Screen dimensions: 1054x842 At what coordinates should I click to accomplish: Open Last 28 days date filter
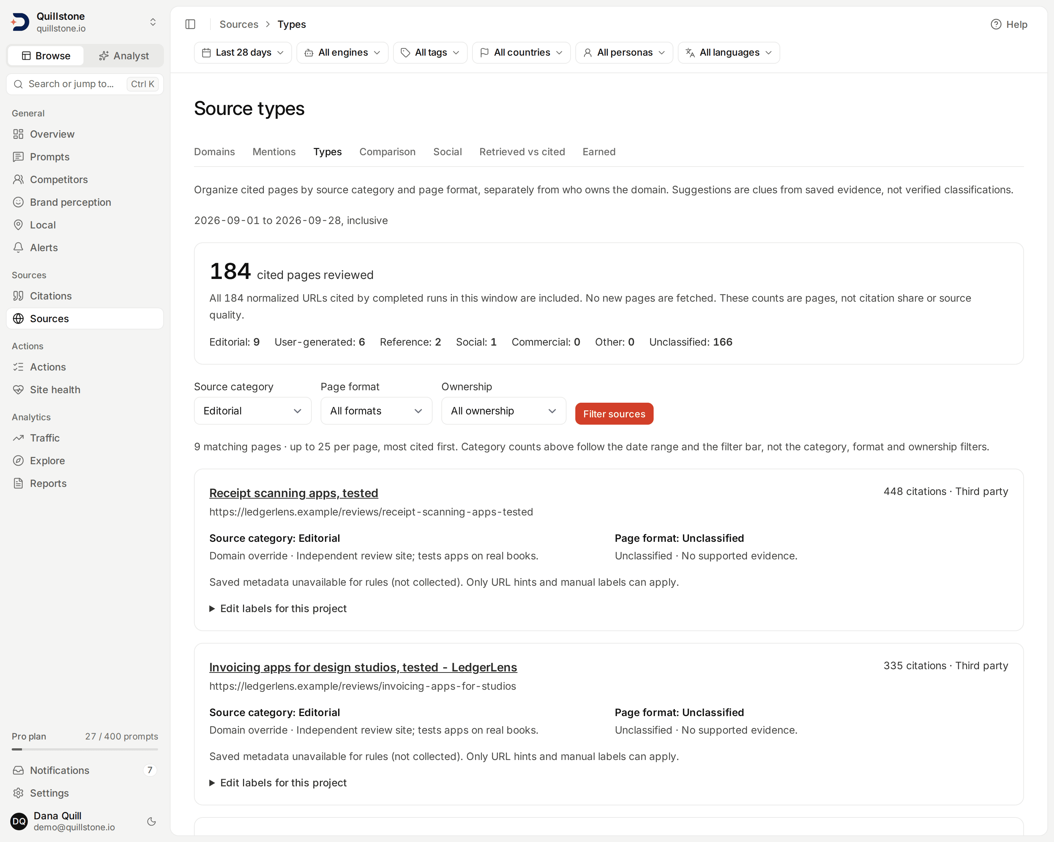click(x=243, y=52)
